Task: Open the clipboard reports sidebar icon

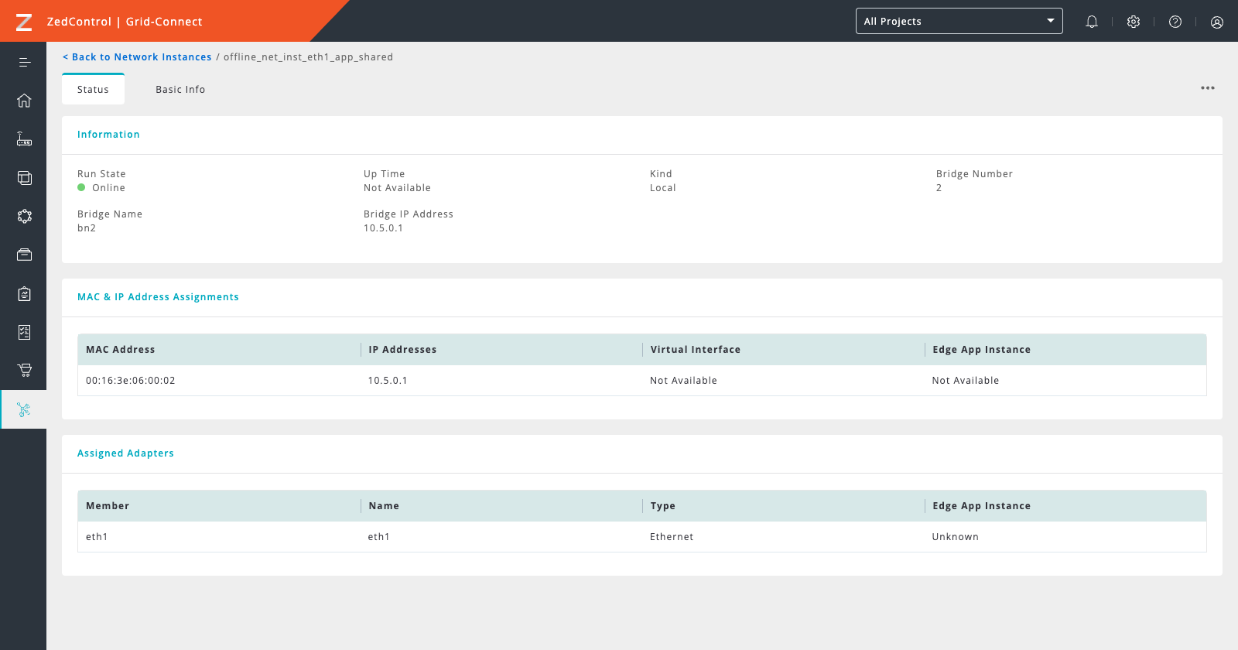Action: 25,293
